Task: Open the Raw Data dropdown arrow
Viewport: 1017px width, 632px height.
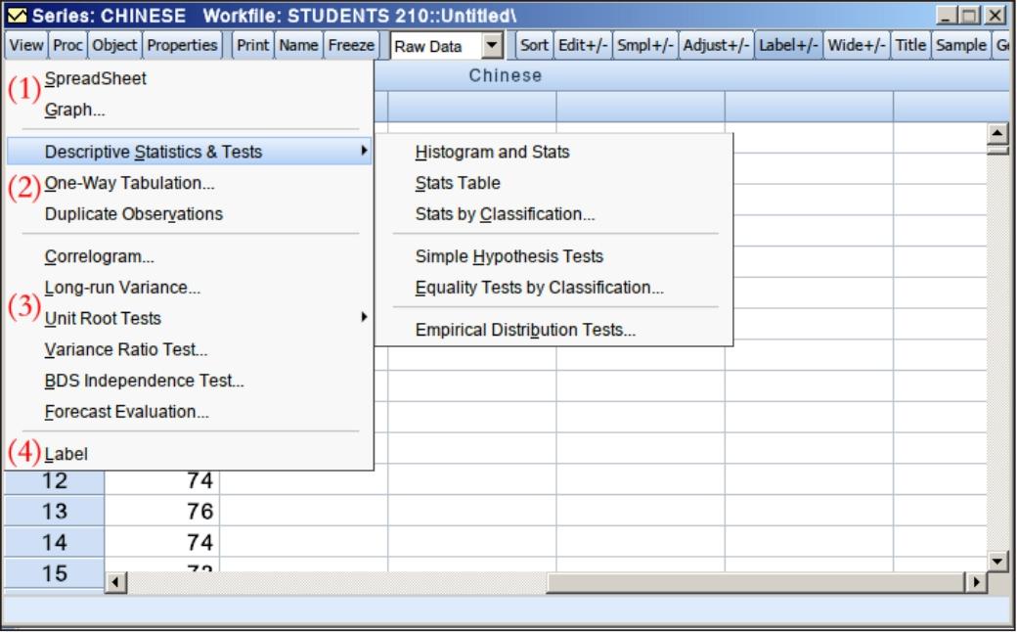Action: tap(493, 47)
